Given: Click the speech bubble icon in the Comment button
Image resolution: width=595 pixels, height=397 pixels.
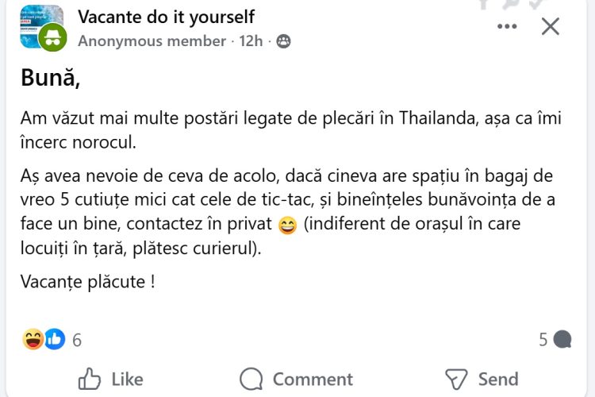Looking at the screenshot, I should pyautogui.click(x=251, y=379).
